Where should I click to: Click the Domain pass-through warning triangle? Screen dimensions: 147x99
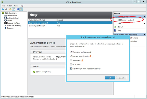pyautogui.click(x=91, y=56)
